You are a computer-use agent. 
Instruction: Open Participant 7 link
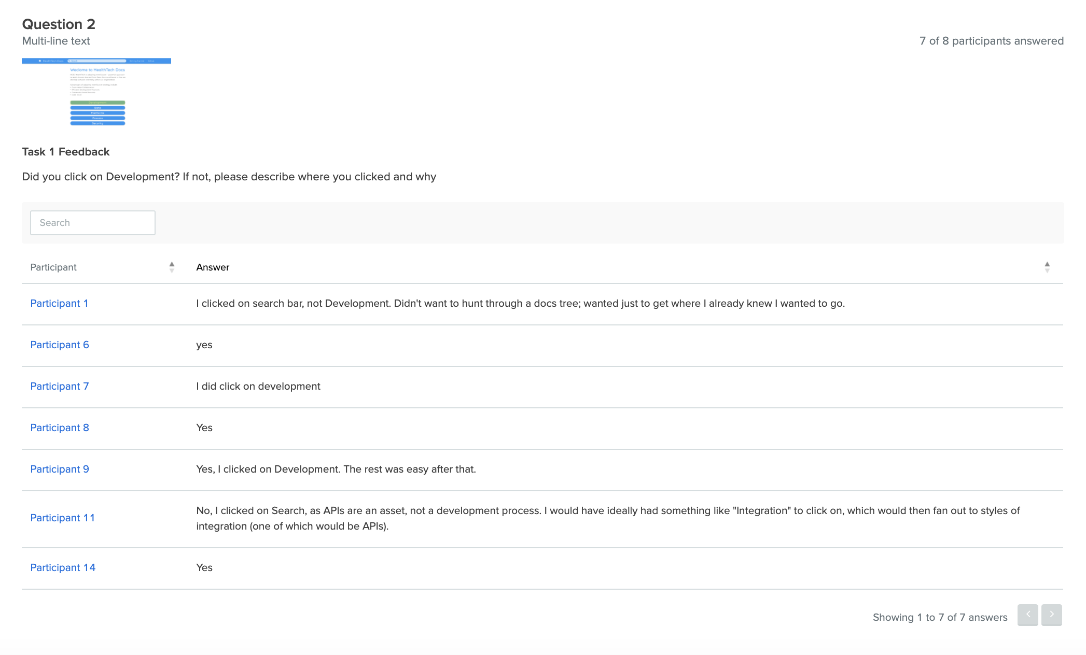[x=60, y=387]
